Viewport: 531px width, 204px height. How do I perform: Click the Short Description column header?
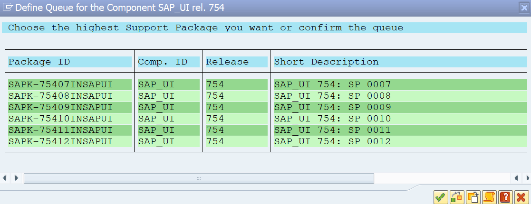[x=401, y=62]
